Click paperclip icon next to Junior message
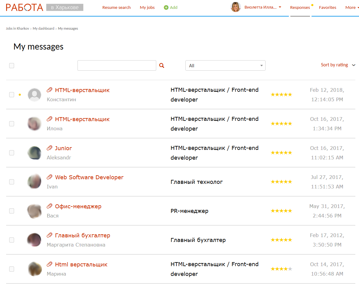Viewport: 359px width, 286px height. (50, 148)
